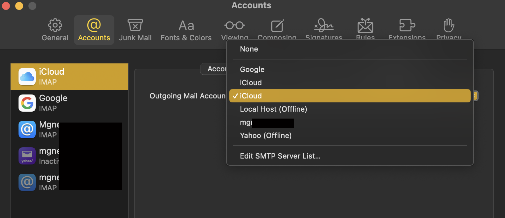This screenshot has height=218, width=505.
Task: Choose the unchecked iCloud menu entry
Action: [350, 83]
